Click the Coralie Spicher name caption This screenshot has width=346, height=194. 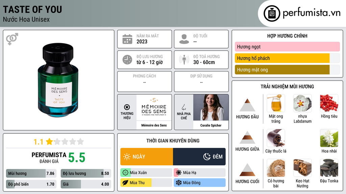click(211, 125)
